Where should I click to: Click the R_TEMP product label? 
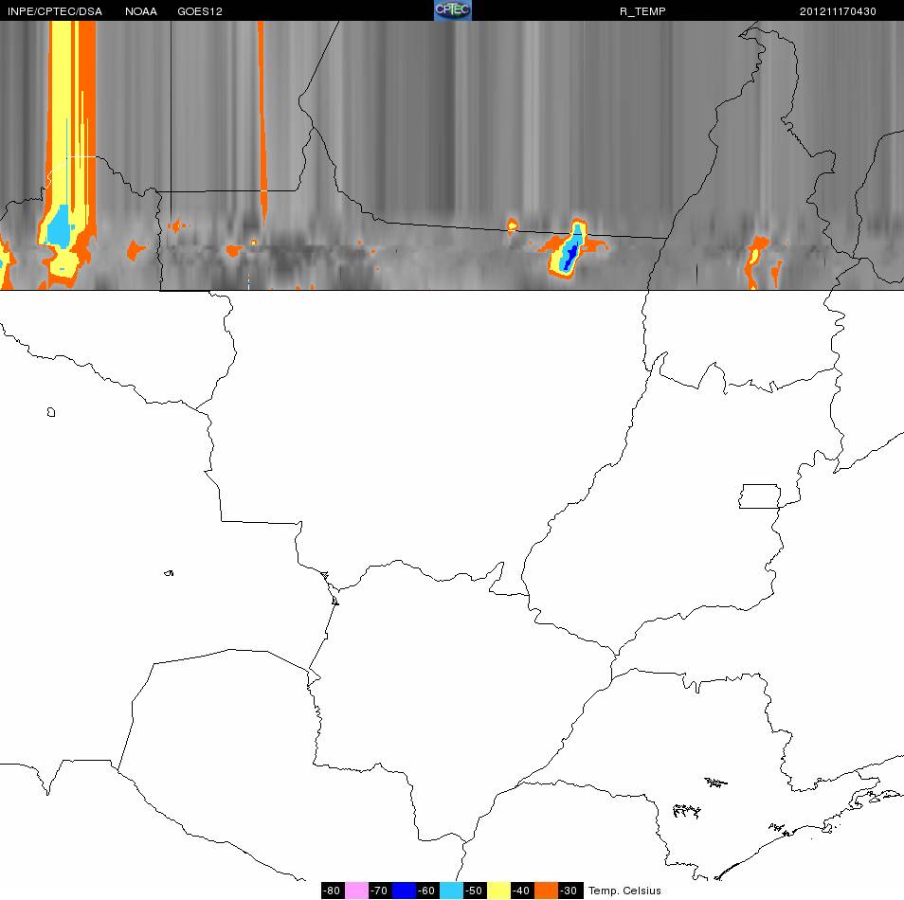642,11
